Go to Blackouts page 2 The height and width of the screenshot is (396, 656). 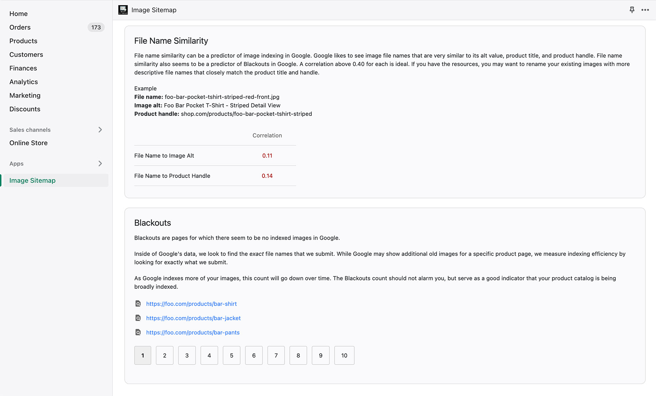(x=165, y=355)
